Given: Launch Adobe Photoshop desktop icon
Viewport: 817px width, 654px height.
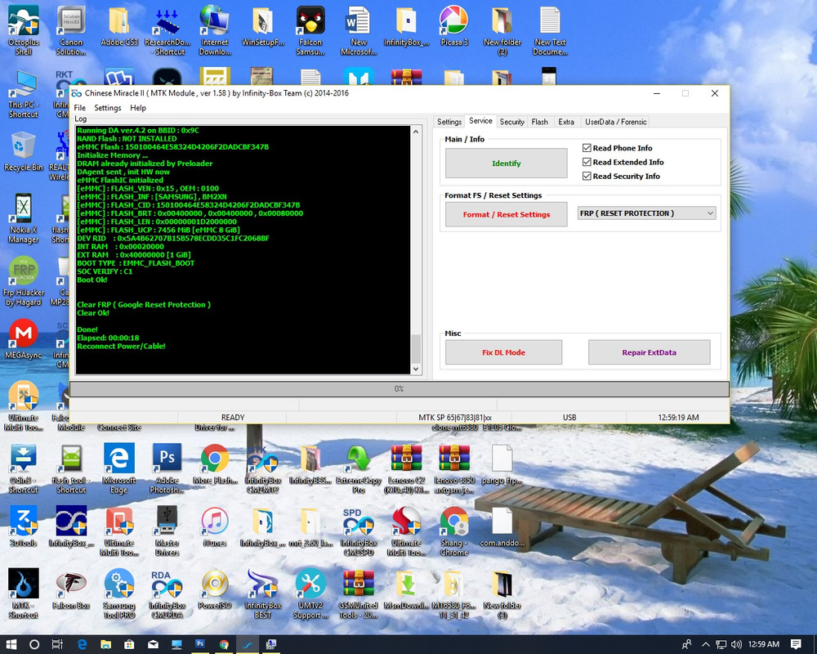Looking at the screenshot, I should click(x=167, y=468).
